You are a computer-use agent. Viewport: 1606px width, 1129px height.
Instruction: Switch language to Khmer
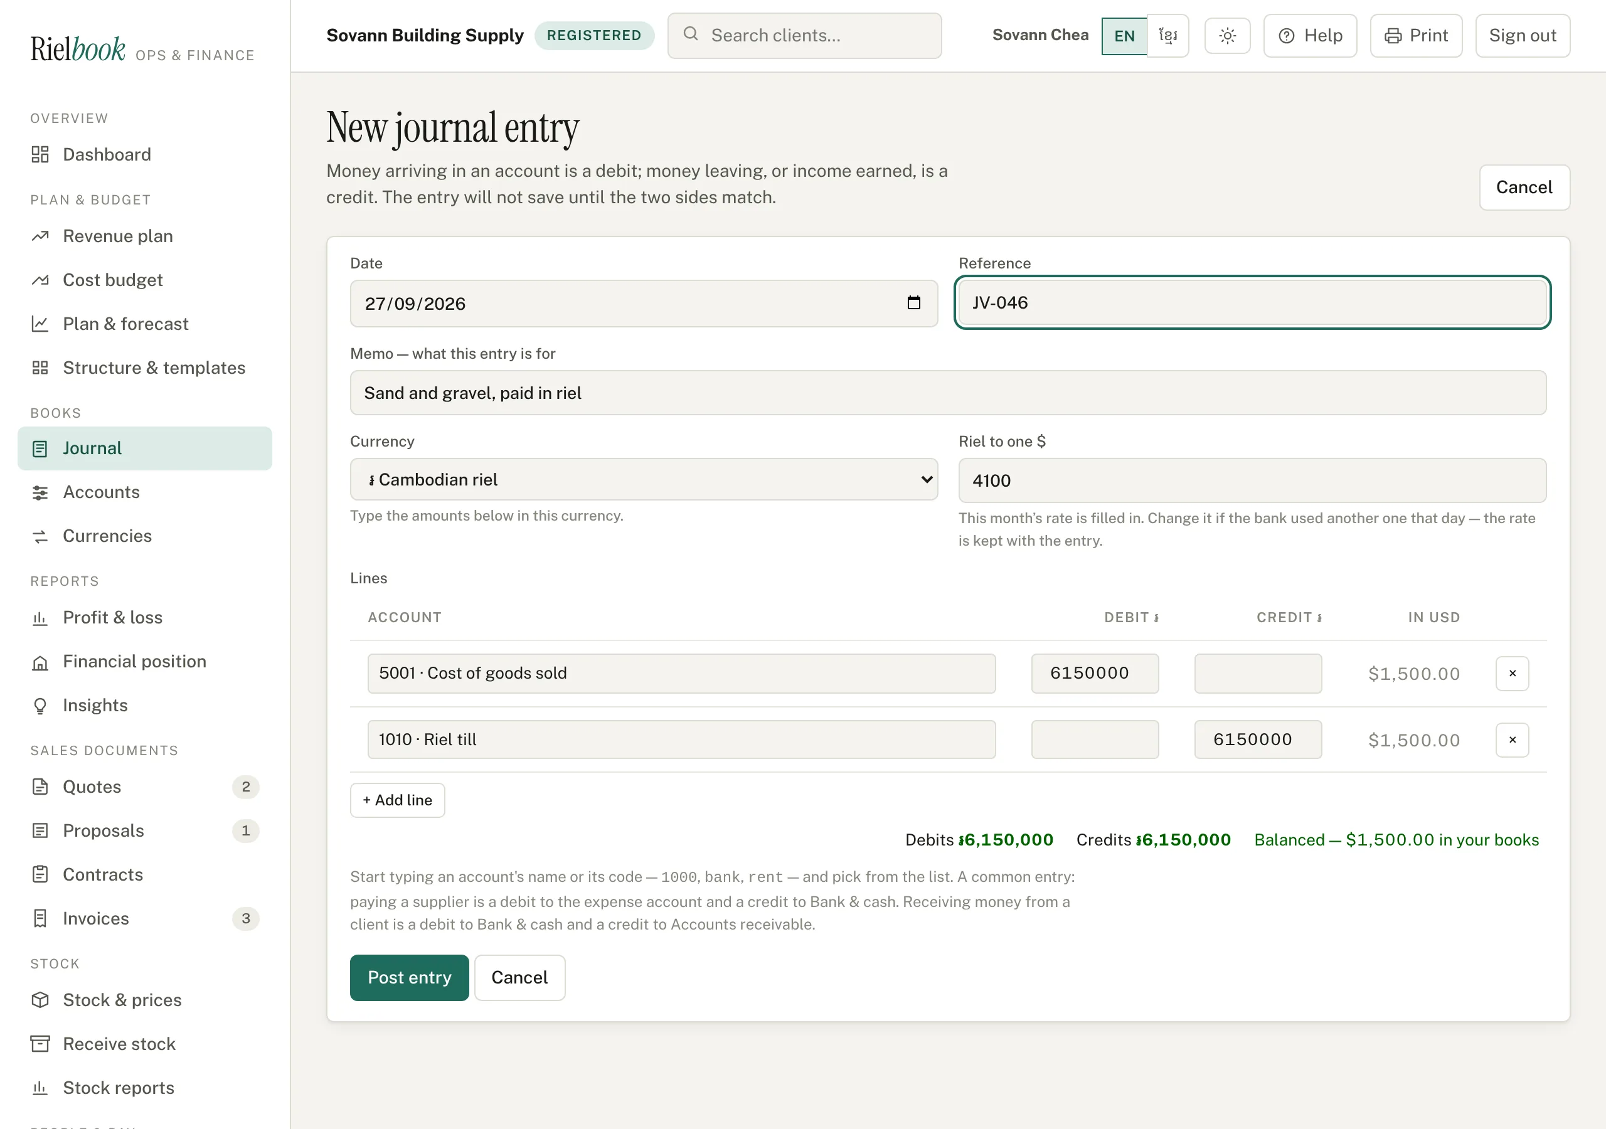(x=1167, y=36)
